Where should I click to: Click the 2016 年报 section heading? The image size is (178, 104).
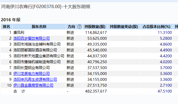[x=11, y=20]
